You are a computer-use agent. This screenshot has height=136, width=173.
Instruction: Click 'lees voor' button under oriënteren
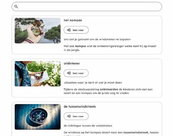tap(76, 73)
